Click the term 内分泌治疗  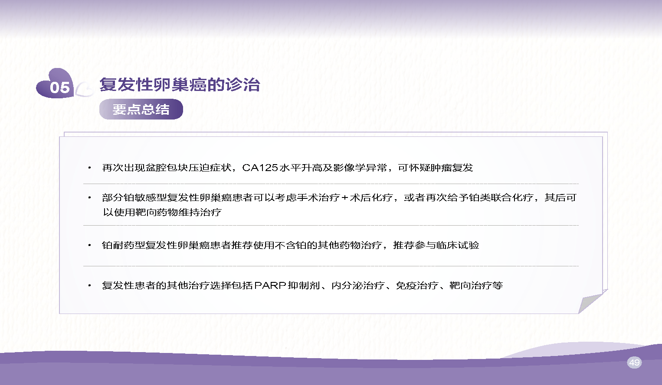click(358, 285)
